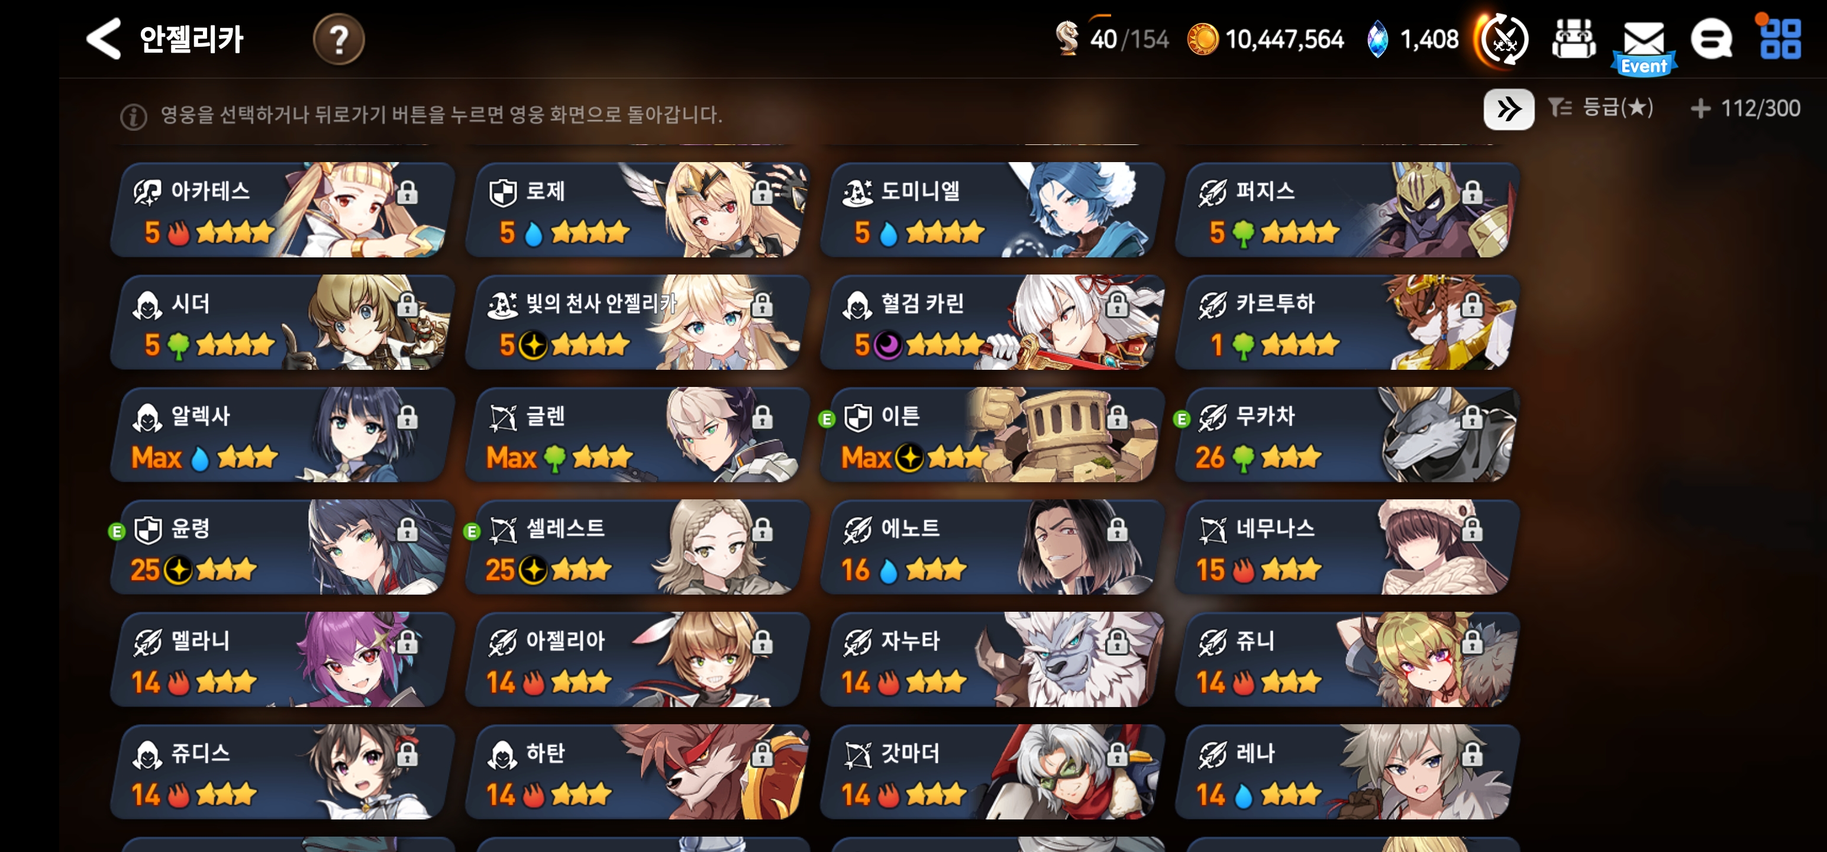Toggle the lock on 퍼지스 card
Viewport: 1827px width, 852px height.
coord(1471,192)
